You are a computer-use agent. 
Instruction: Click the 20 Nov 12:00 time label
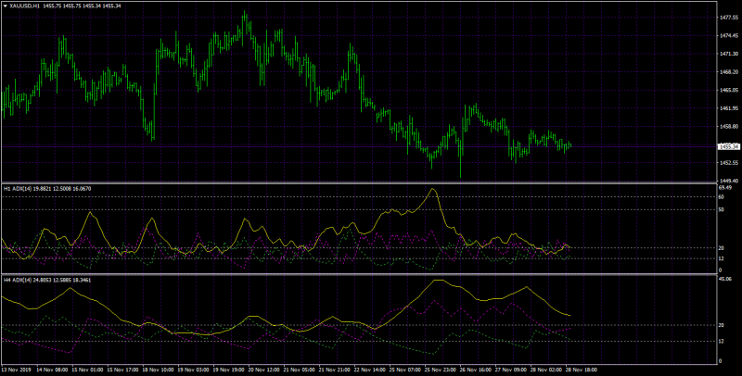(x=262, y=370)
